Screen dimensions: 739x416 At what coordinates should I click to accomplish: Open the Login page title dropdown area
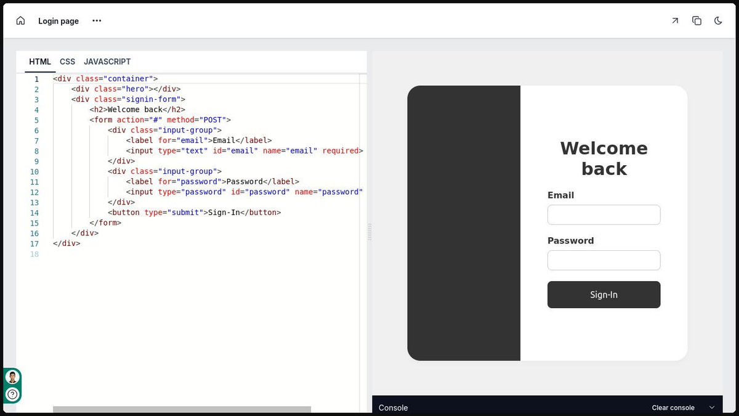click(59, 20)
